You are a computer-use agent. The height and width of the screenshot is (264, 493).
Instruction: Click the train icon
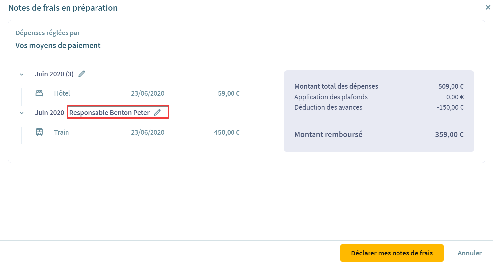tap(40, 132)
